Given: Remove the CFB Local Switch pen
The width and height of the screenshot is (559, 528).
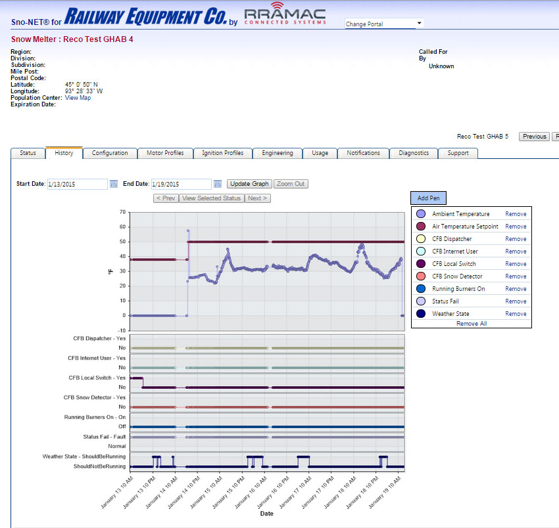Looking at the screenshot, I should click(516, 264).
